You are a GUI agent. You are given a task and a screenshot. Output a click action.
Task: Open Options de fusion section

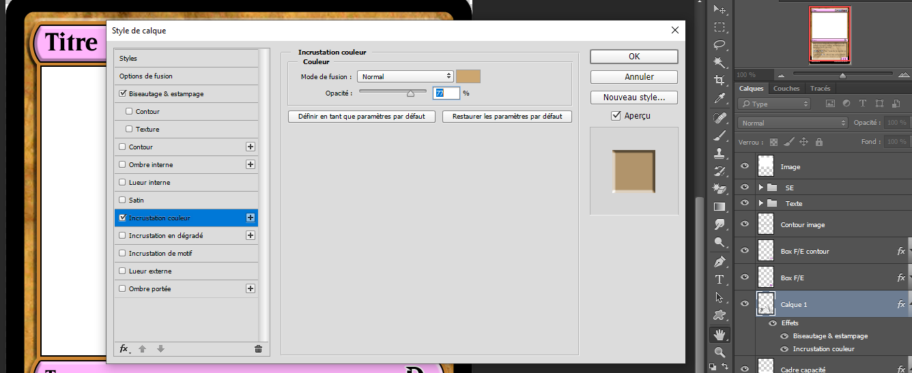(186, 76)
